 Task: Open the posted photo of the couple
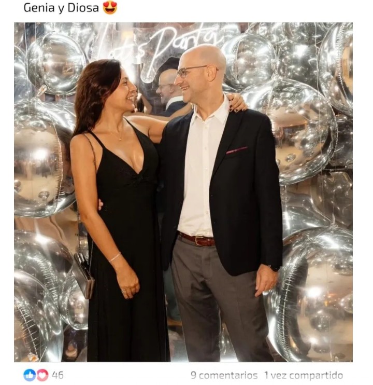(183, 192)
